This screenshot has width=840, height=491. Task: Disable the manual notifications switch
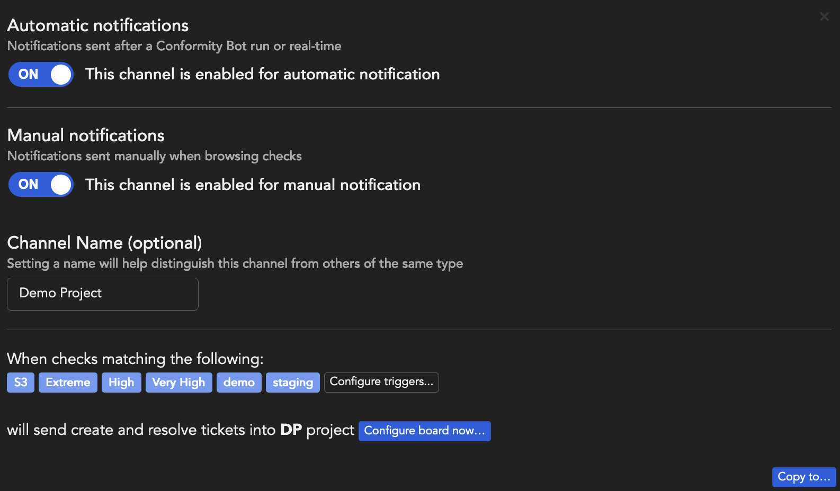41,185
